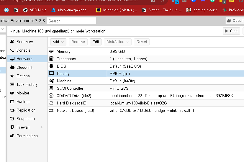Open the Notion bookmark icon beside WordPress
Screen dimensions: 244x162
pyautogui.click(x=16, y=10)
